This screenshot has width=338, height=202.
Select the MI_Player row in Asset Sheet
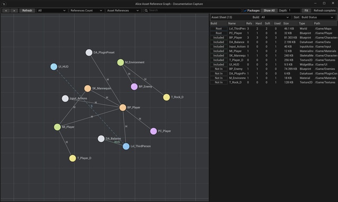tap(274, 51)
